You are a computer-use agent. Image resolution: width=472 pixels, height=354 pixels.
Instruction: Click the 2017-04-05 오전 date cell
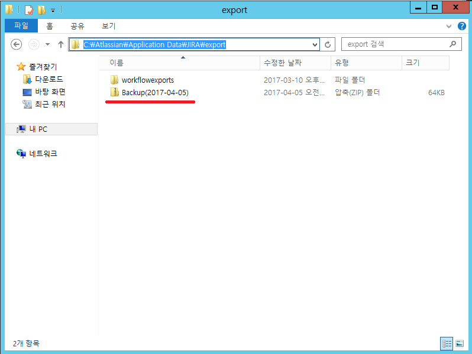point(294,93)
